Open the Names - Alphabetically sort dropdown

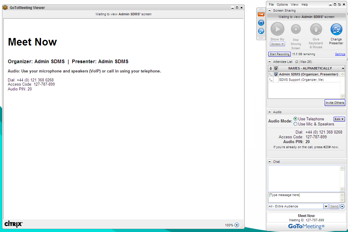343,68
